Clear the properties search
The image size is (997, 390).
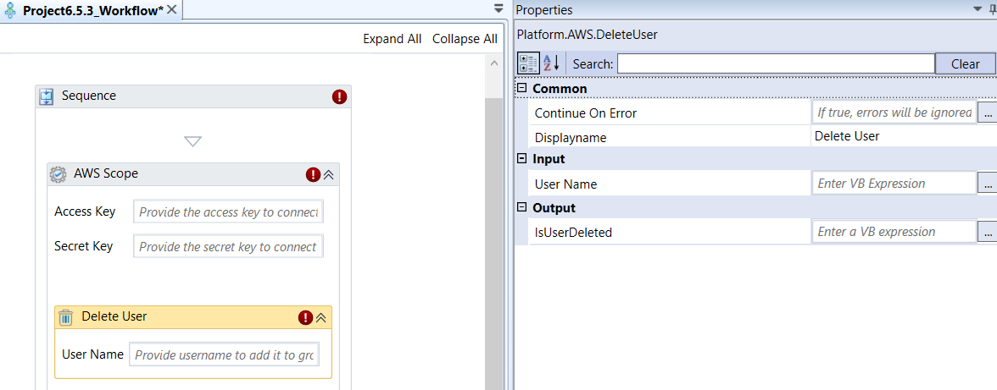tap(965, 63)
